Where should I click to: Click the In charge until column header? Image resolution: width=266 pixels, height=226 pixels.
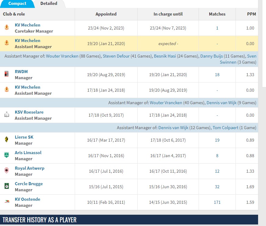(x=168, y=14)
